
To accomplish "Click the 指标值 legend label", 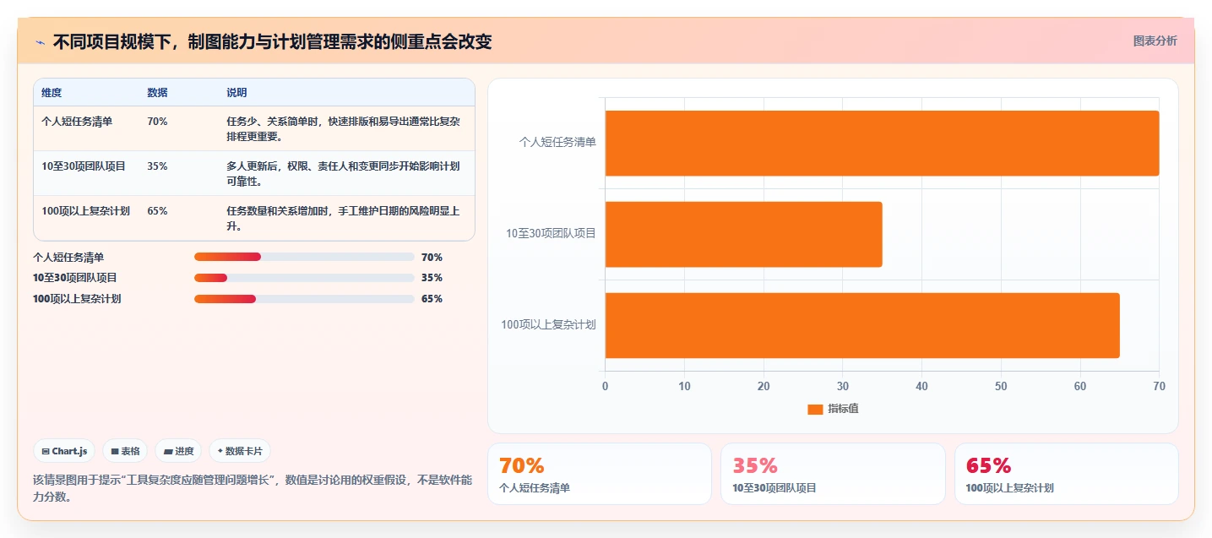I will 843,409.
